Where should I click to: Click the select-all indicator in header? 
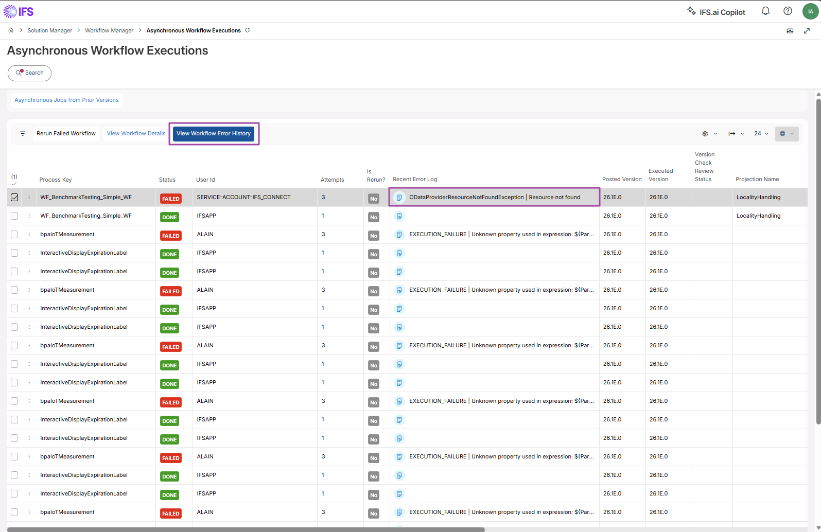point(14,180)
